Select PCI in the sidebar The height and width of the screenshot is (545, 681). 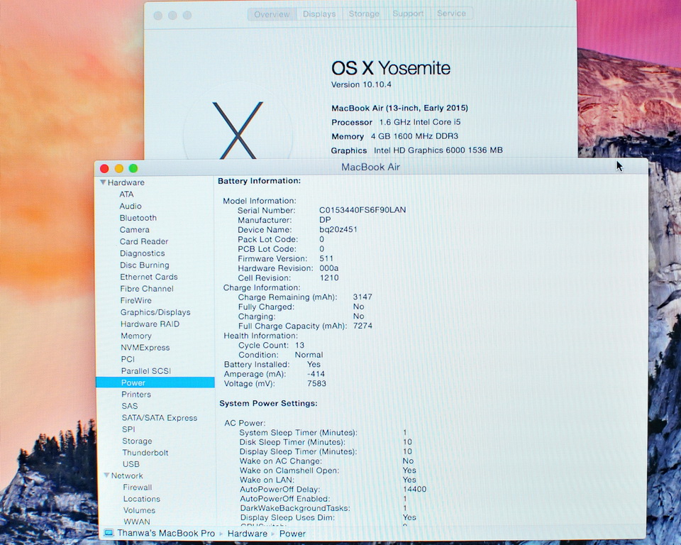point(128,359)
